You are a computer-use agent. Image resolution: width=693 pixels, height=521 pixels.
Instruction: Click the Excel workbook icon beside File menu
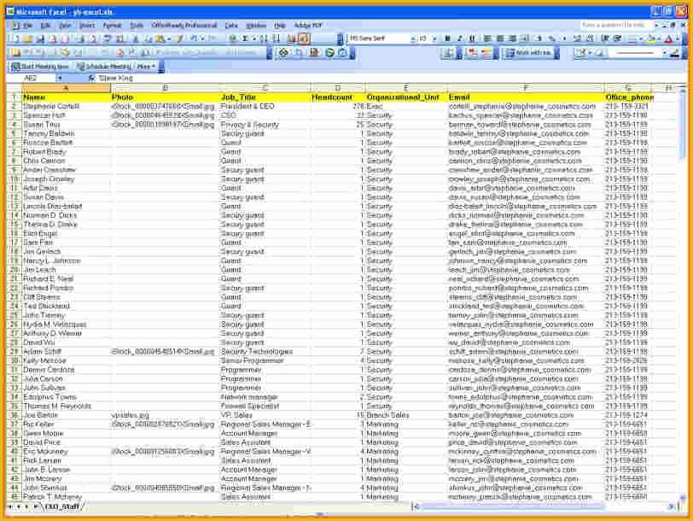pyautogui.click(x=15, y=26)
